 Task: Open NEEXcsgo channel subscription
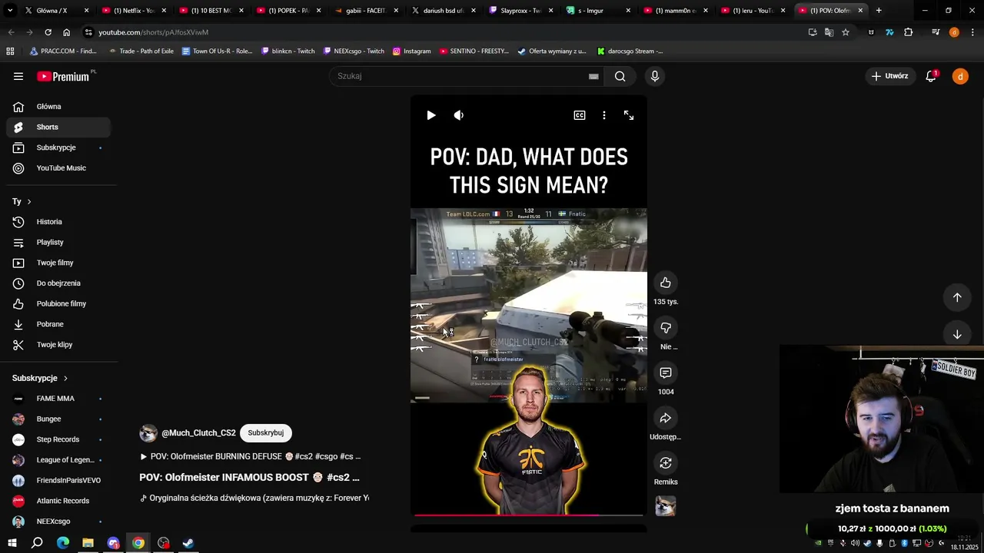click(x=58, y=522)
